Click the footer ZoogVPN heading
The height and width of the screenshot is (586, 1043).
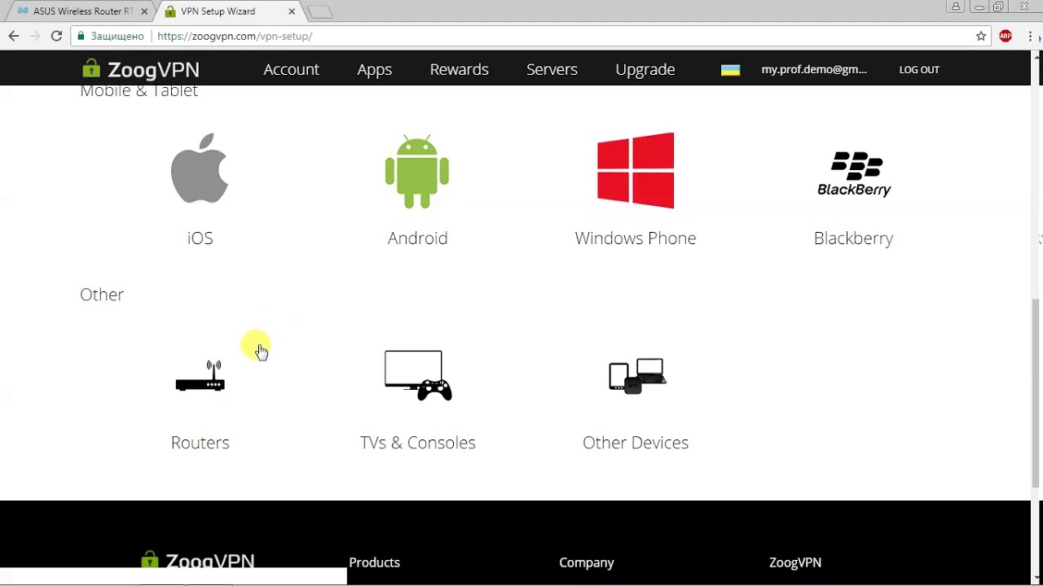(x=795, y=562)
